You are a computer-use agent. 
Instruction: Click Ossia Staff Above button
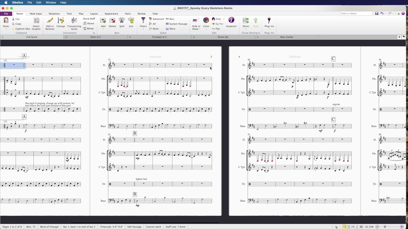[89, 24]
